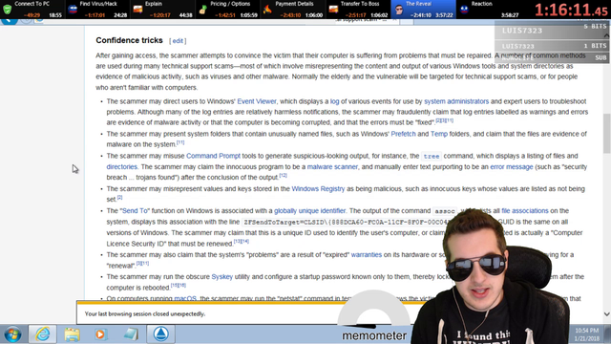Viewport: 611px width, 344px height.
Task: Click the tree command code text
Action: (432, 157)
